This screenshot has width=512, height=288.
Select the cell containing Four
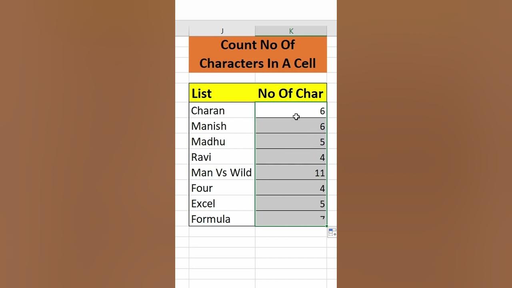coord(222,188)
